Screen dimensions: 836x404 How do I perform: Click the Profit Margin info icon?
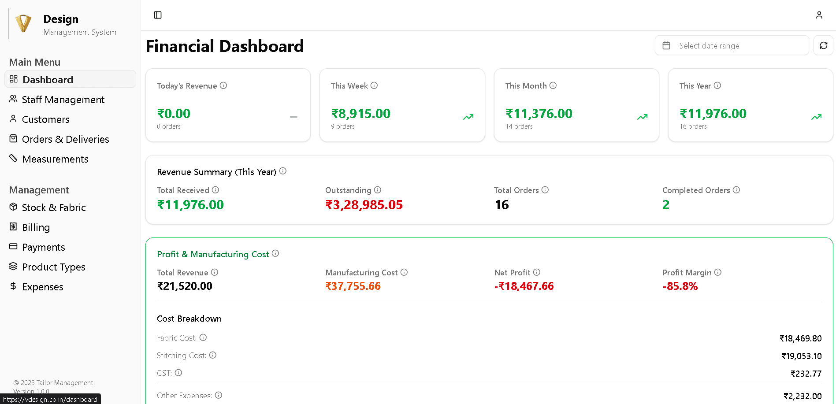(x=718, y=272)
